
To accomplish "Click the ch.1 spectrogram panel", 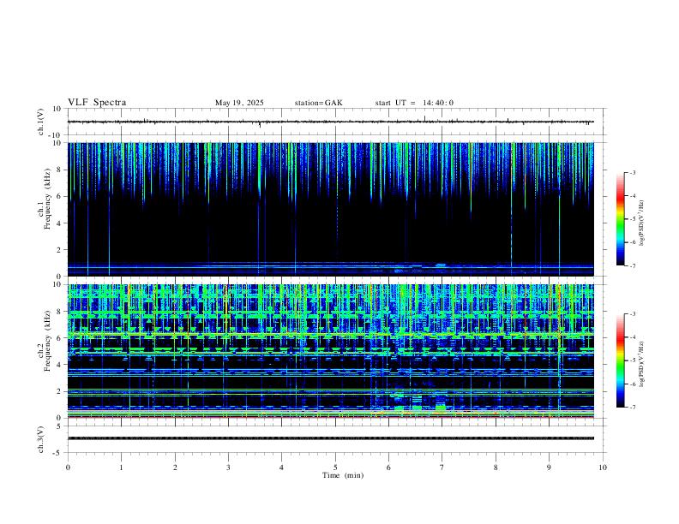I will pyautogui.click(x=330, y=209).
